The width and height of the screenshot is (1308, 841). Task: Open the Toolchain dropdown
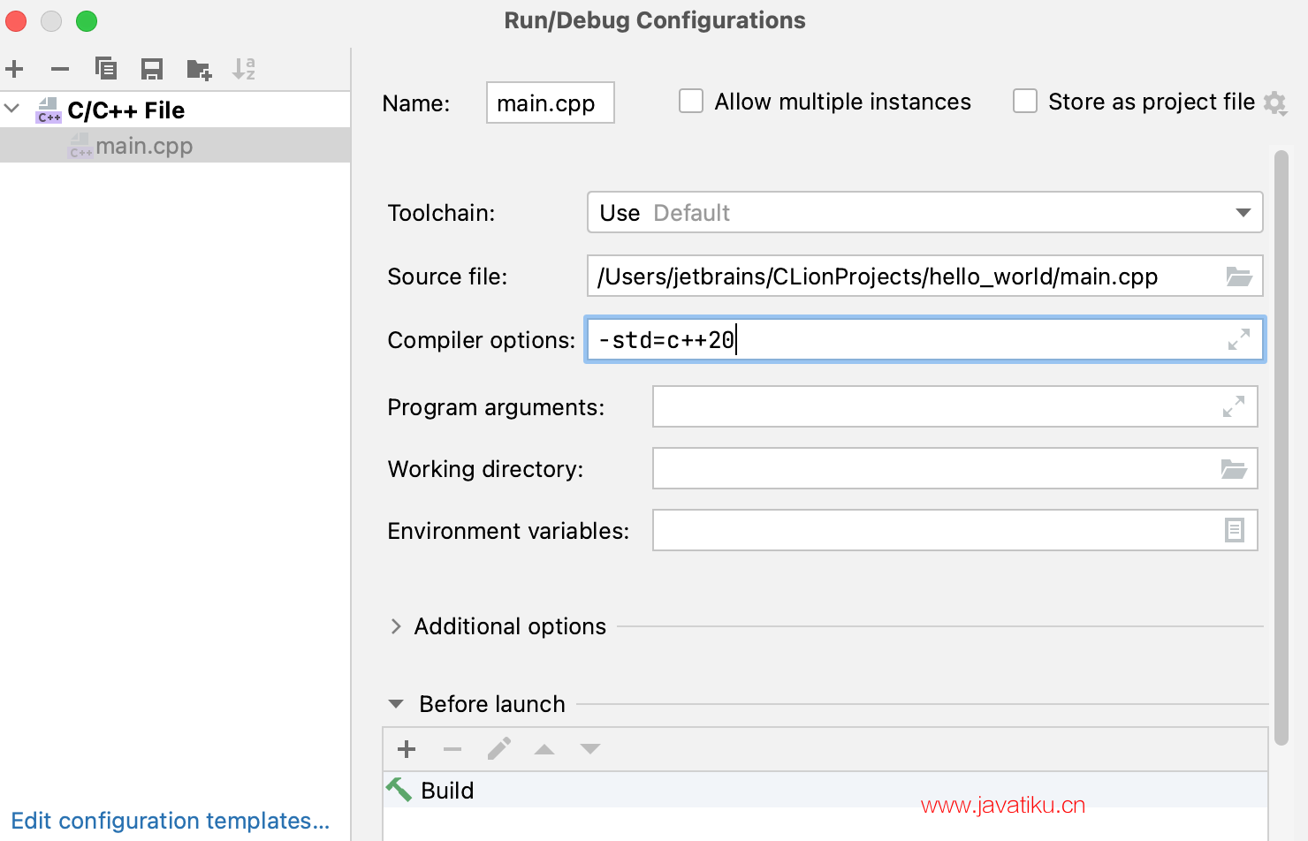[924, 212]
